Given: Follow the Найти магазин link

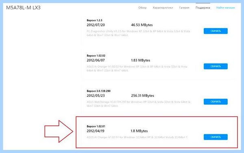Looking at the screenshot, I should 226,8.
